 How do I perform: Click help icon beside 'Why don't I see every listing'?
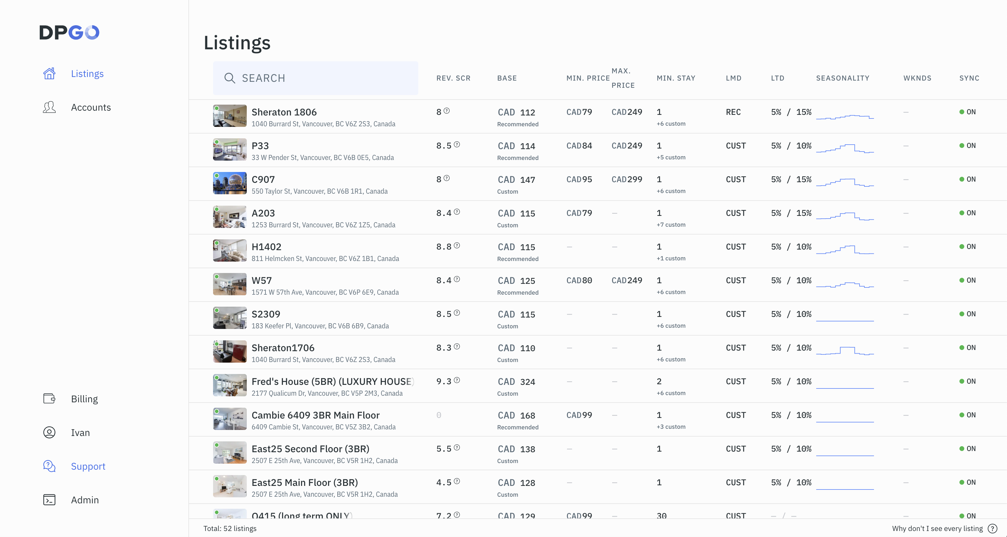pyautogui.click(x=992, y=528)
